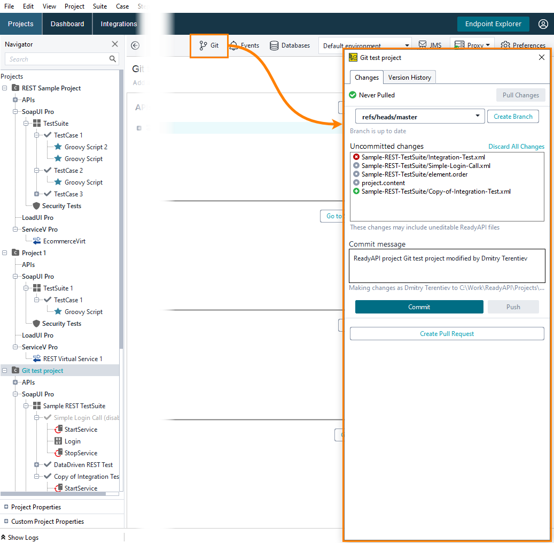This screenshot has height=543, width=554.
Task: Click the Commit message text box
Action: pyautogui.click(x=447, y=266)
